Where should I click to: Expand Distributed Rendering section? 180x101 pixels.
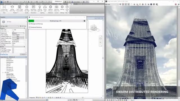(x=30, y=27)
